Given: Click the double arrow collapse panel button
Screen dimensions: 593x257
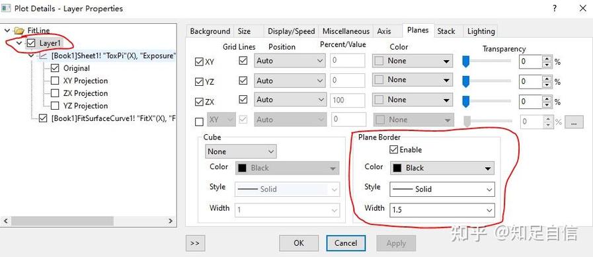Looking at the screenshot, I should click(195, 243).
